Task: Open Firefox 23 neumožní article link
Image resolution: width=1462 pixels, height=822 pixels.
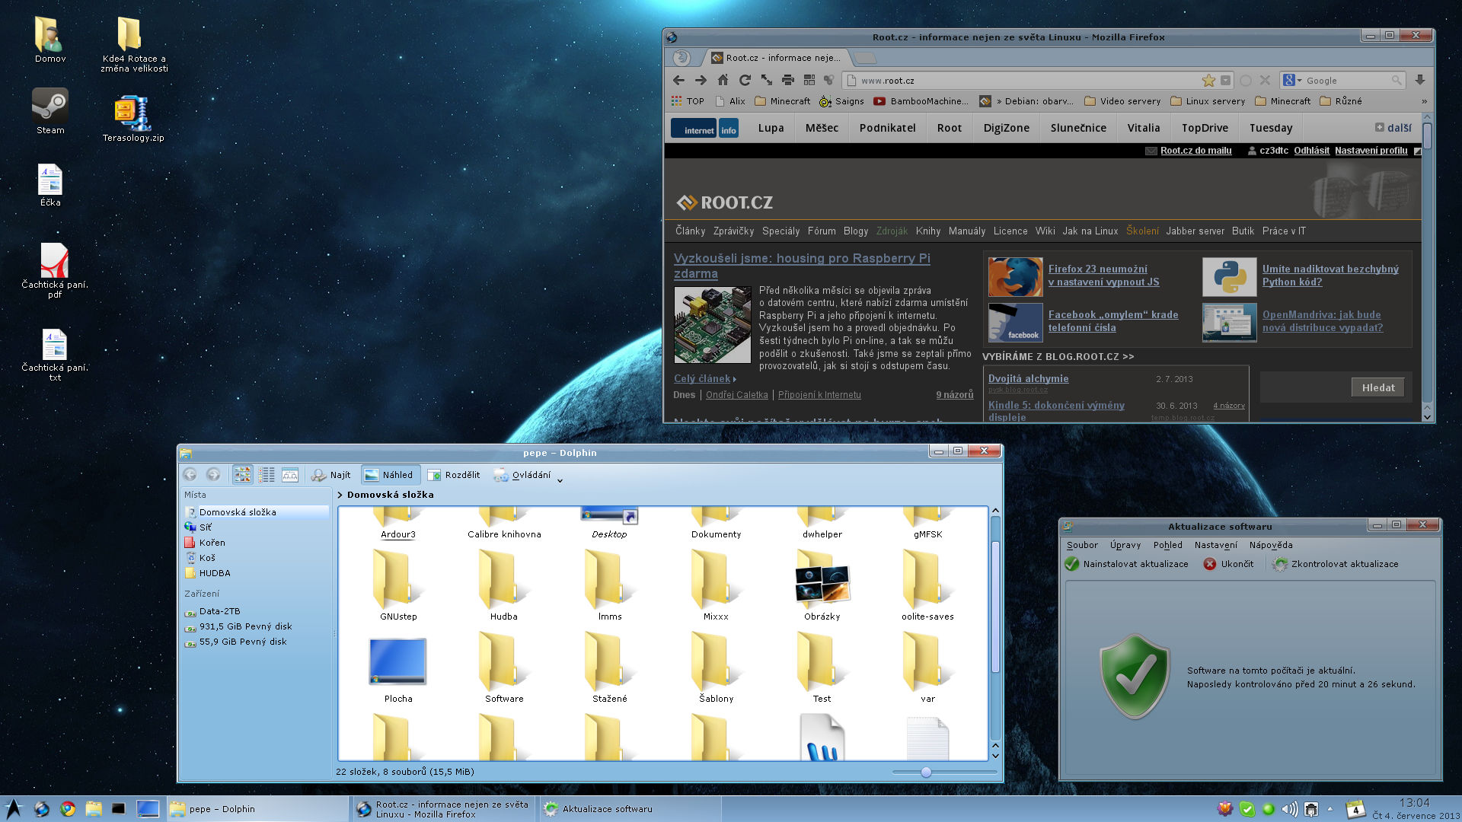Action: [1103, 276]
